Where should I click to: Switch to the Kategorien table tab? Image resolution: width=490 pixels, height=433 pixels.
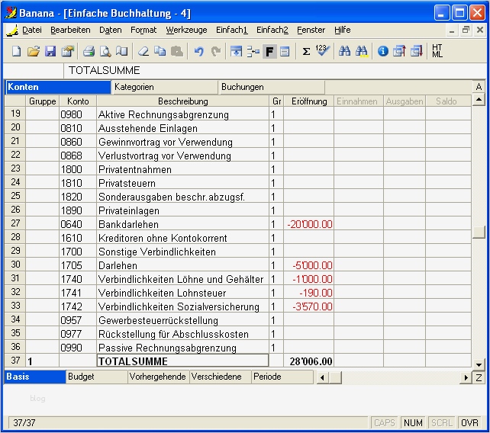pyautogui.click(x=134, y=87)
